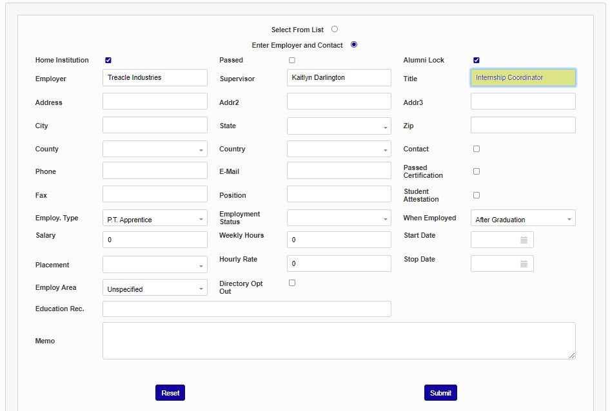The height and width of the screenshot is (411, 610).
Task: Select 'Enter Employer and Contact' radio option
Action: click(354, 44)
